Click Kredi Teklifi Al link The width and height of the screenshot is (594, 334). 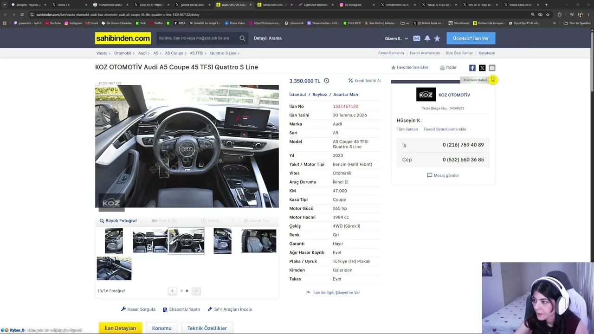[x=364, y=81]
